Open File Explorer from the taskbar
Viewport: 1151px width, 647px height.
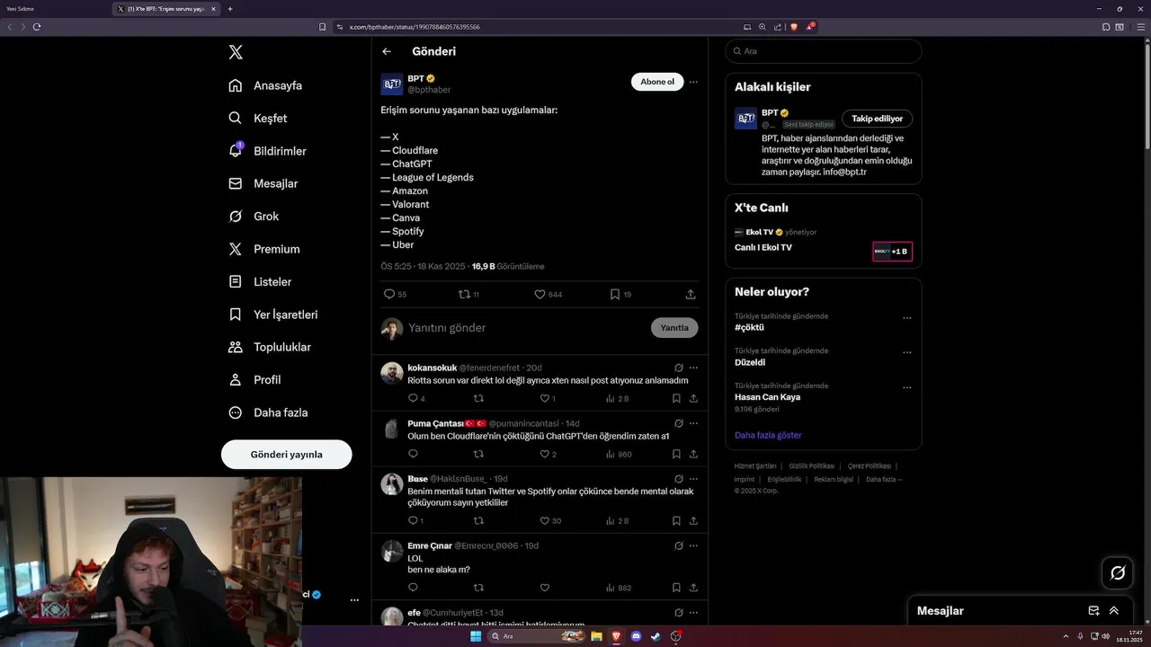coord(596,636)
